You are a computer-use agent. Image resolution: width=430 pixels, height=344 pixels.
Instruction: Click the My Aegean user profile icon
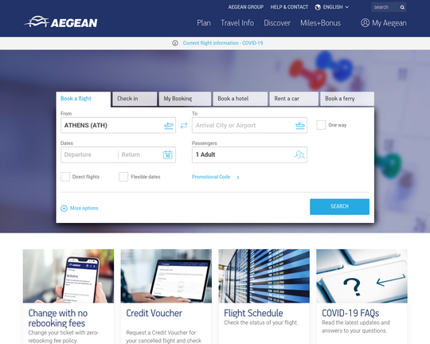pos(365,23)
